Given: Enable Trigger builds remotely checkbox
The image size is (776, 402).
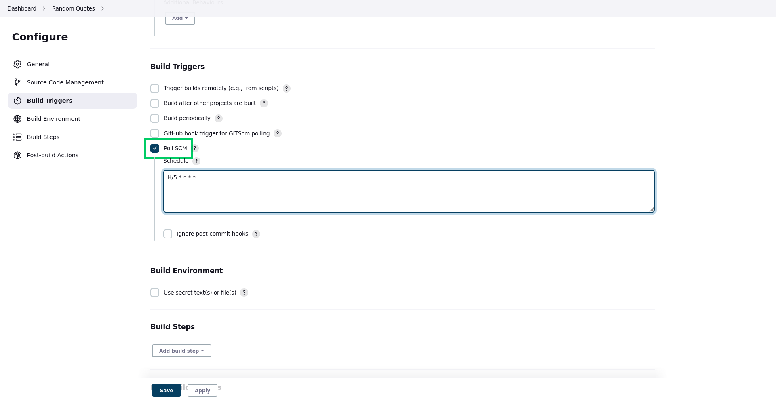Looking at the screenshot, I should click(155, 88).
